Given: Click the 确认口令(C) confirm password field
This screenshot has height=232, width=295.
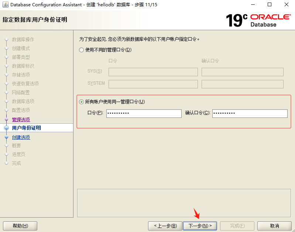Looking at the screenshot, I should point(250,113).
